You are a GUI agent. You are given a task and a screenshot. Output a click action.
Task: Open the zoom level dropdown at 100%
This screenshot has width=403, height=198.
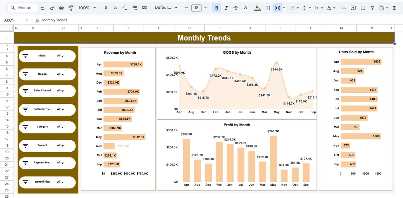87,8
